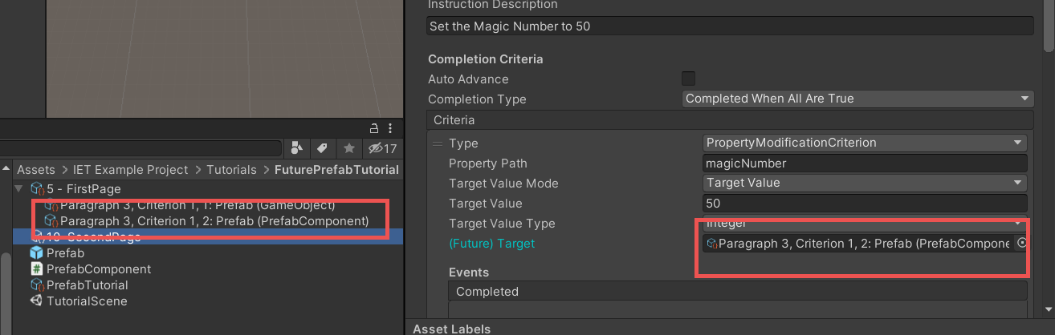Click the Search by Type icon
Image resolution: width=1055 pixels, height=335 pixels.
(x=297, y=148)
